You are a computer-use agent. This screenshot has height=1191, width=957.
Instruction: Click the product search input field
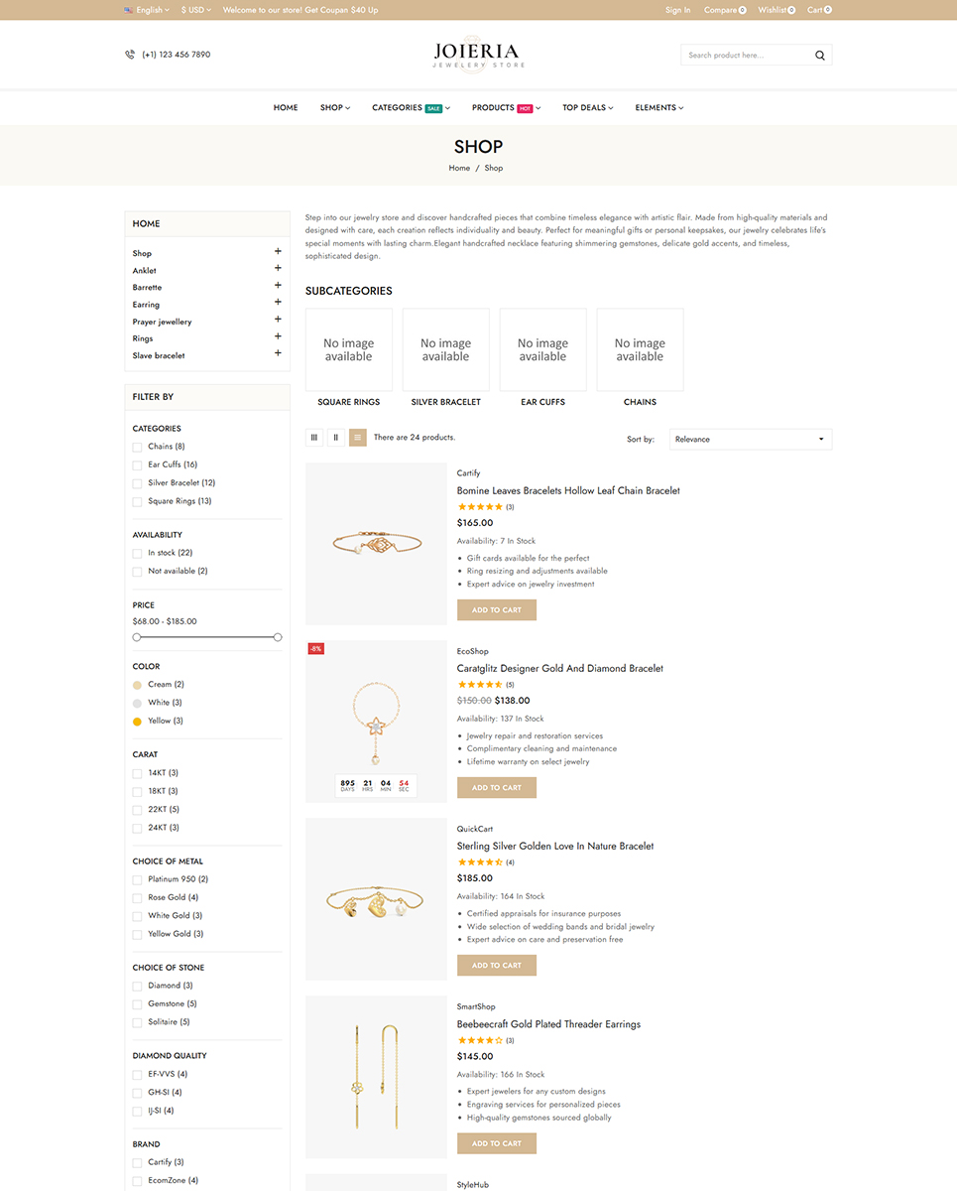(x=744, y=56)
